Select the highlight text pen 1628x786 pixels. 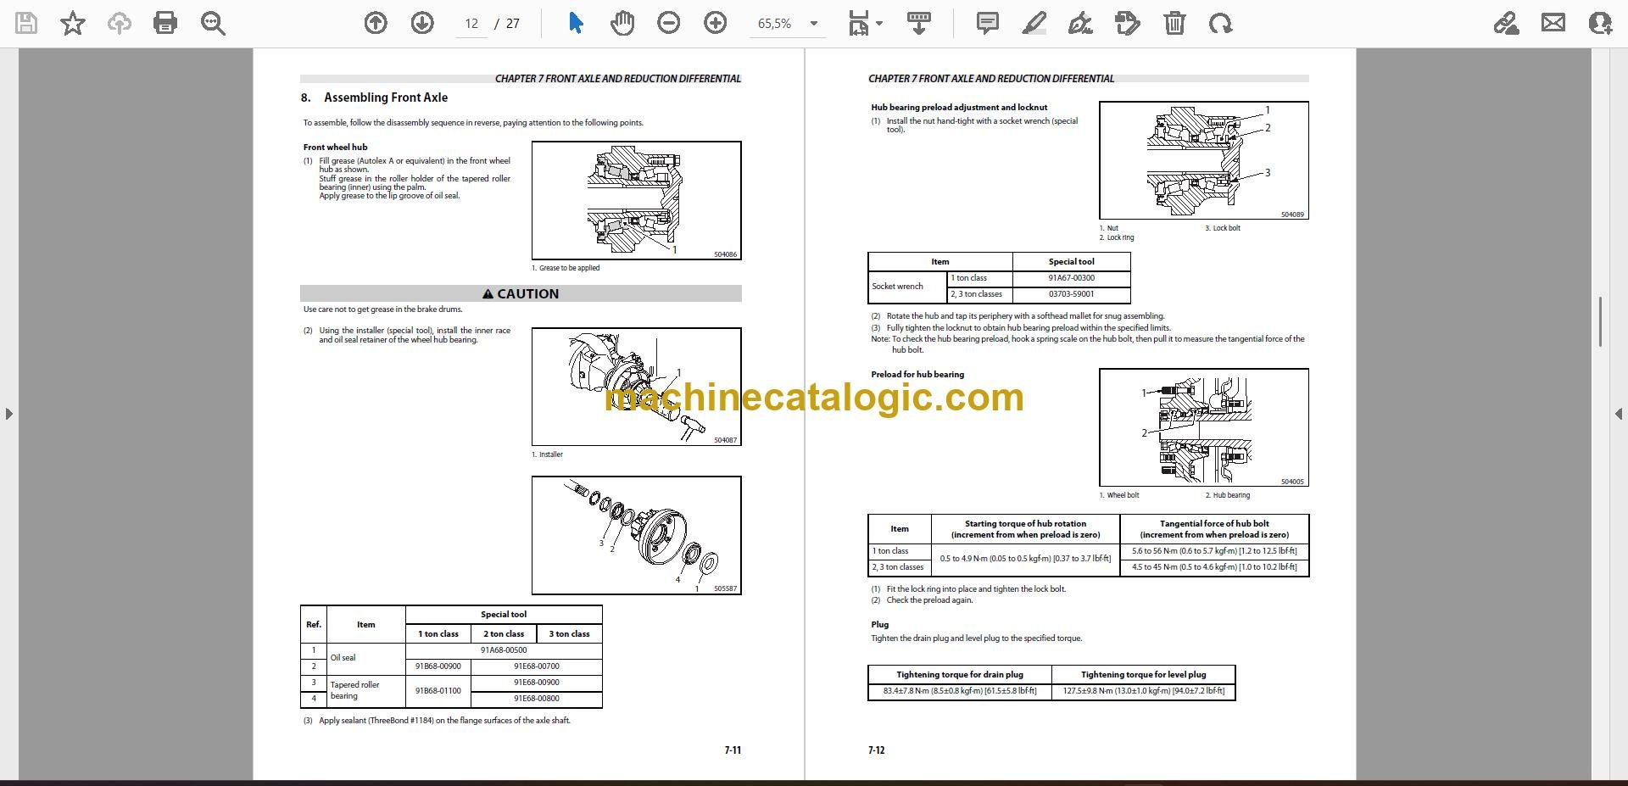1034,23
